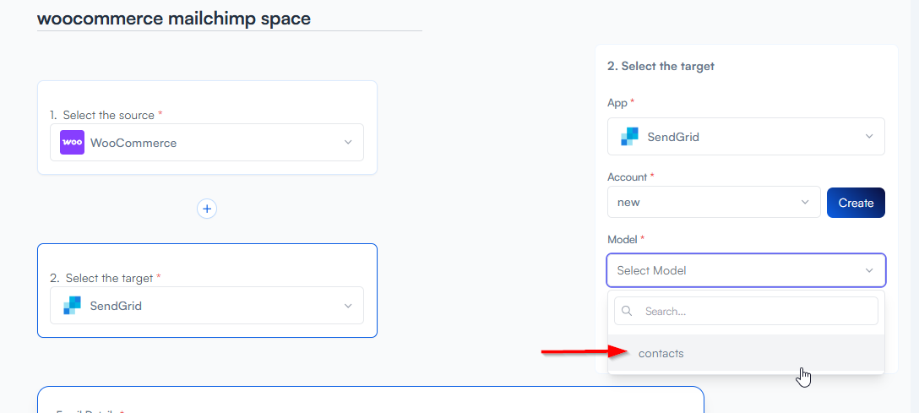Click the '1. Select the source' label
Image resolution: width=919 pixels, height=413 pixels.
(x=108, y=115)
